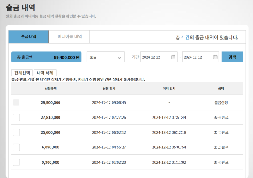The image size is (253, 178).
Task: Tick the checkbox next to 6,090,000
Action: coord(16,147)
